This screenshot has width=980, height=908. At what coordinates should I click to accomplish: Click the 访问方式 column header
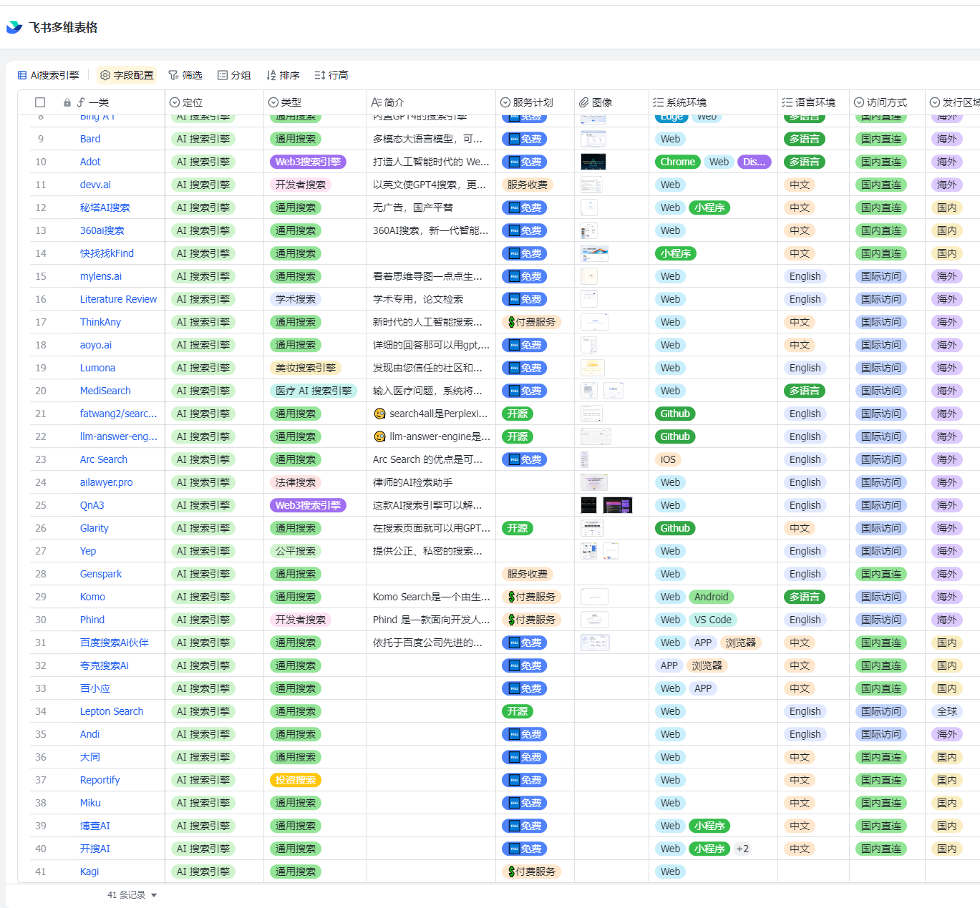click(887, 102)
